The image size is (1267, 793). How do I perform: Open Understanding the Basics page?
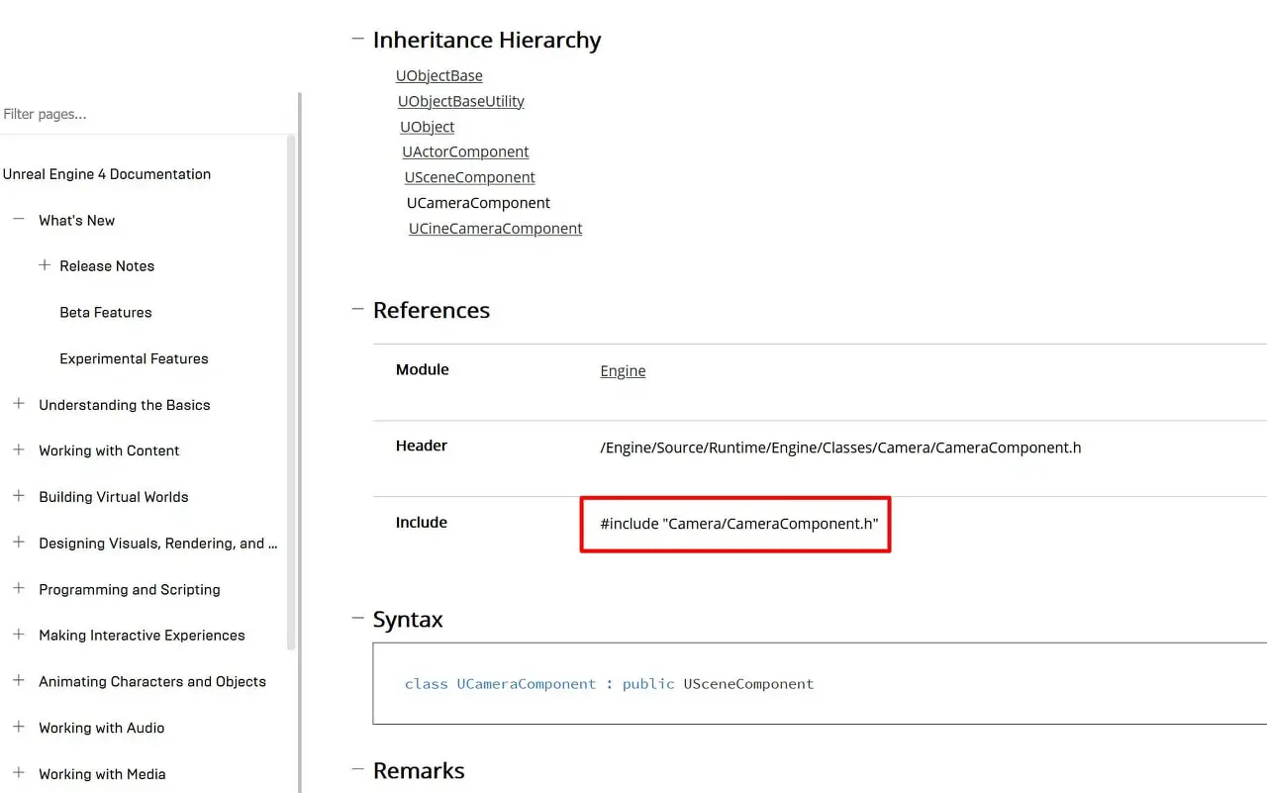pyautogui.click(x=125, y=405)
